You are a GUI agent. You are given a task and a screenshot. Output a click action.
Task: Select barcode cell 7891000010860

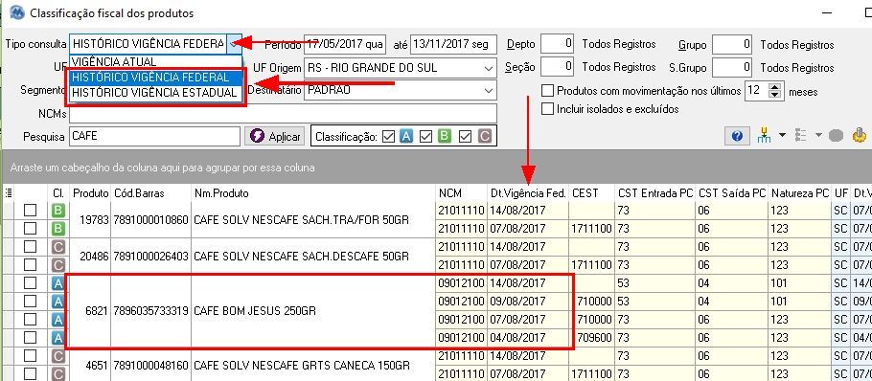click(x=150, y=220)
